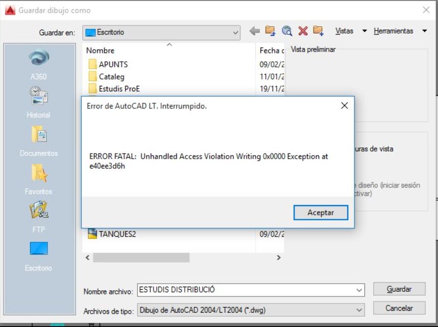
Task: Click the Cancelar button
Action: [399, 308]
